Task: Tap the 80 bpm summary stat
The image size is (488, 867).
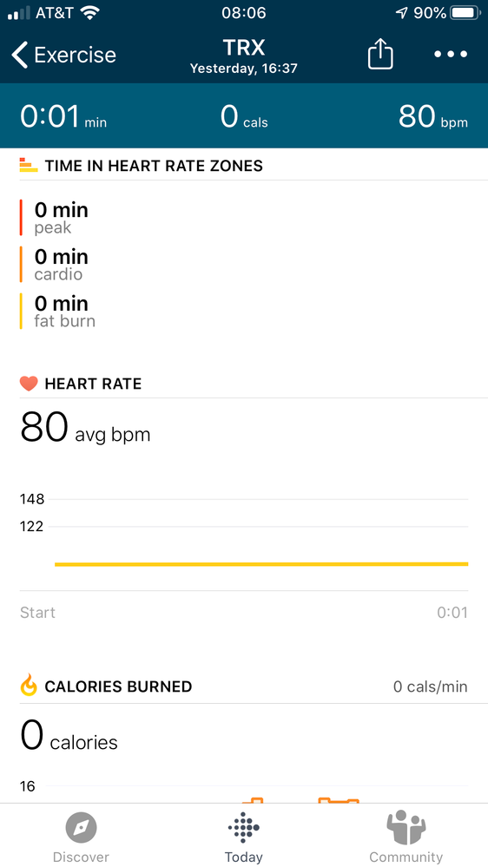Action: point(432,116)
